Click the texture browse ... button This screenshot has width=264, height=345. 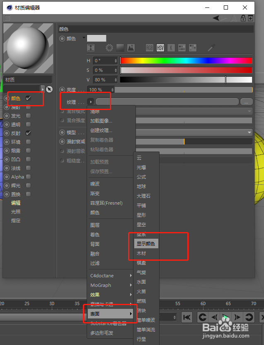coord(247,102)
